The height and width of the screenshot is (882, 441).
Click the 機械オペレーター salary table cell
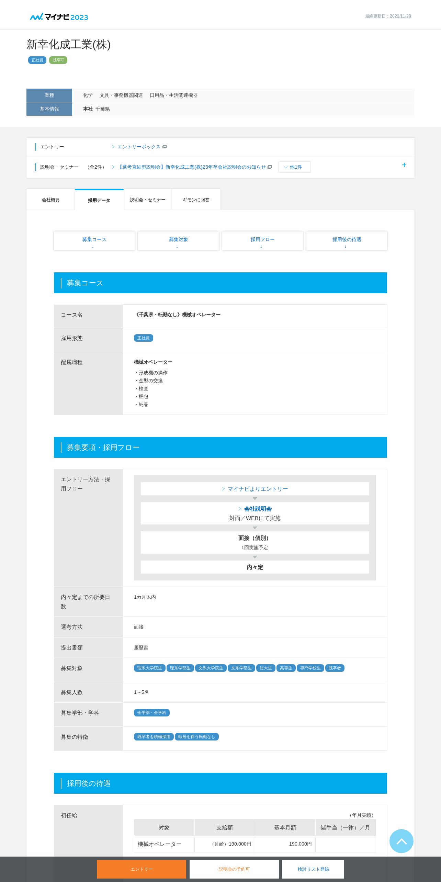click(x=164, y=844)
